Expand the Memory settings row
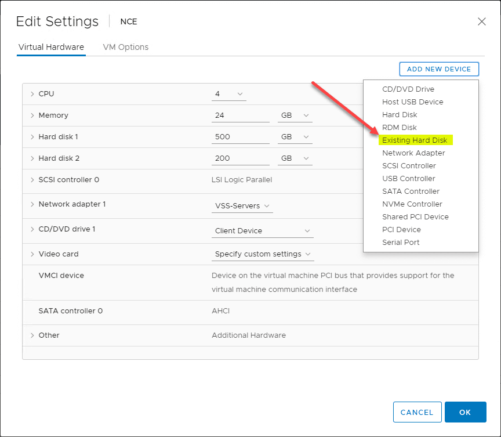This screenshot has width=501, height=437. pyautogui.click(x=32, y=115)
